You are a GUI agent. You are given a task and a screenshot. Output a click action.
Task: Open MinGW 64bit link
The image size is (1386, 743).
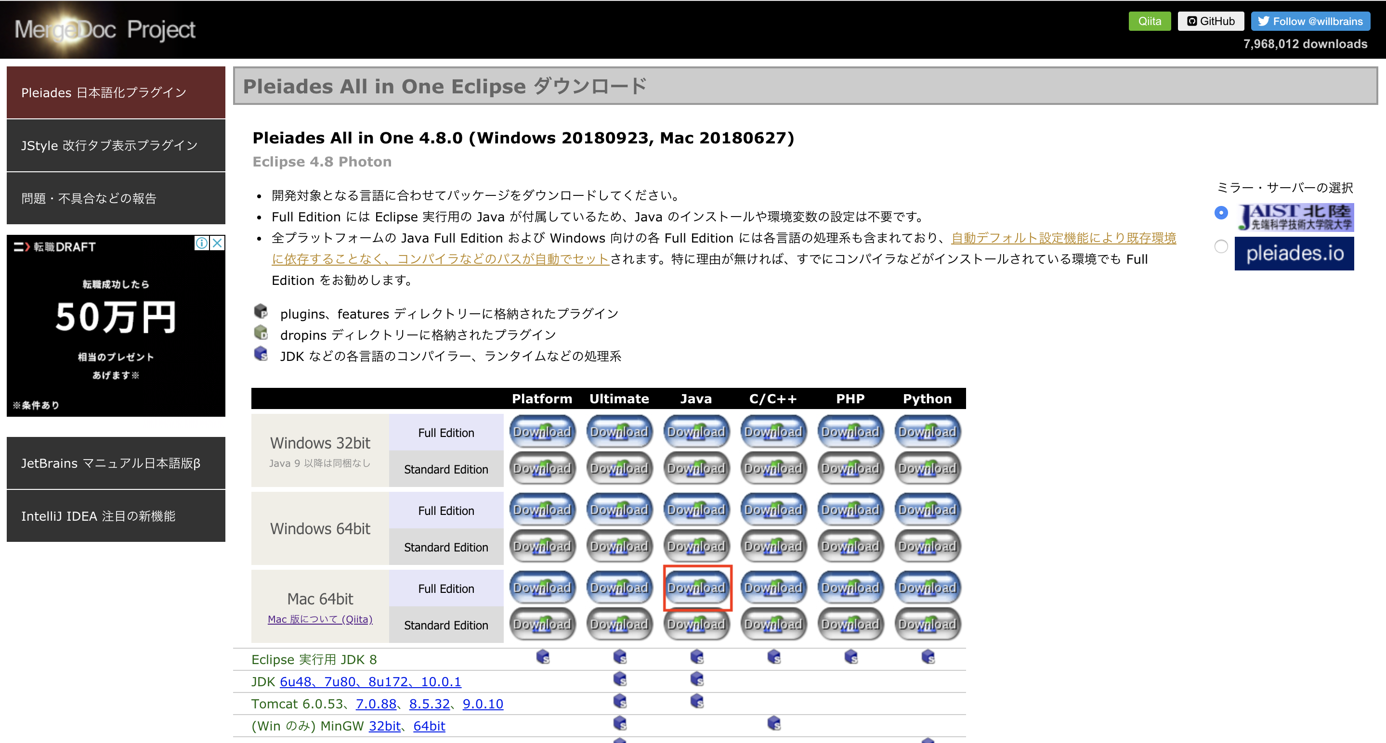pos(430,726)
